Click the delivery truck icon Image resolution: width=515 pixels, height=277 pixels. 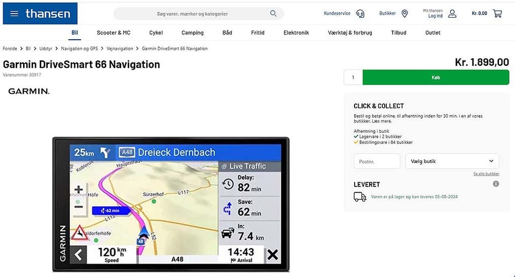coord(360,197)
